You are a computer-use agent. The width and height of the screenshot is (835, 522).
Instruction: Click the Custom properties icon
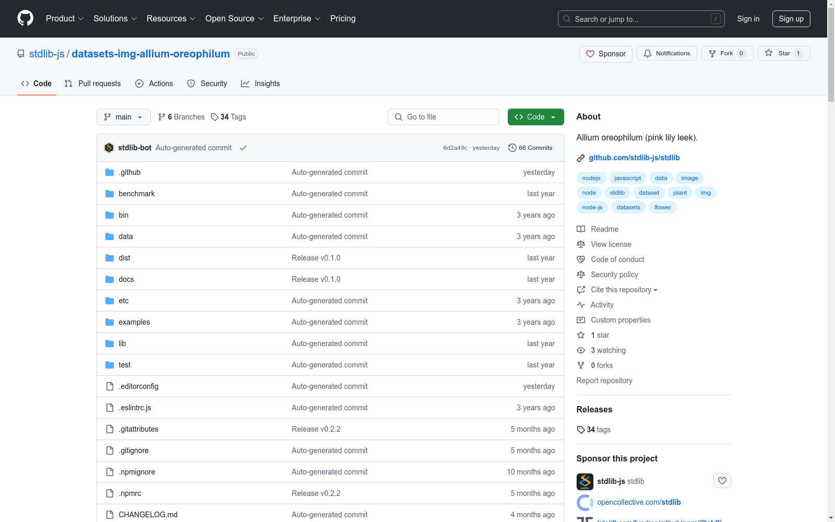coord(581,320)
